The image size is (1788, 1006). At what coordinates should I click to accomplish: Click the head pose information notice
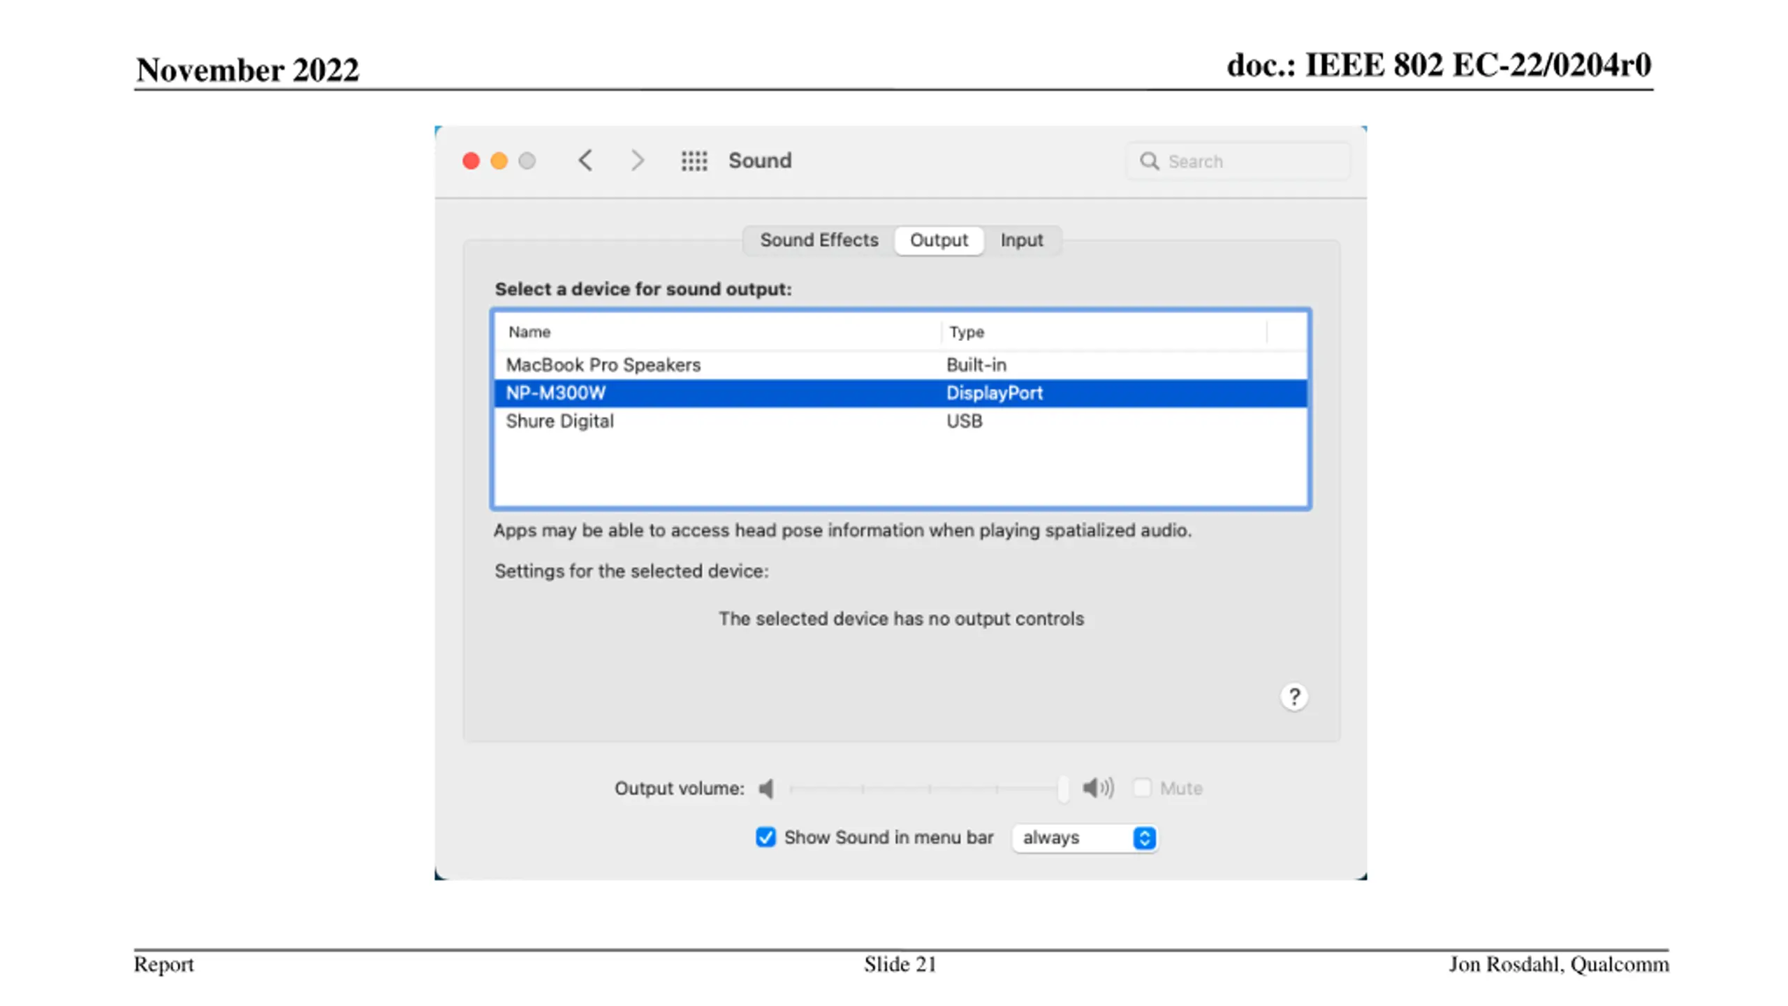click(842, 531)
